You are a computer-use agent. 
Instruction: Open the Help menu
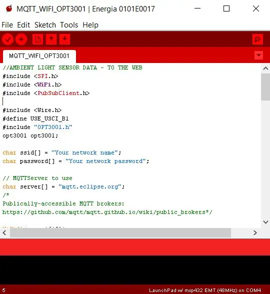[90, 25]
